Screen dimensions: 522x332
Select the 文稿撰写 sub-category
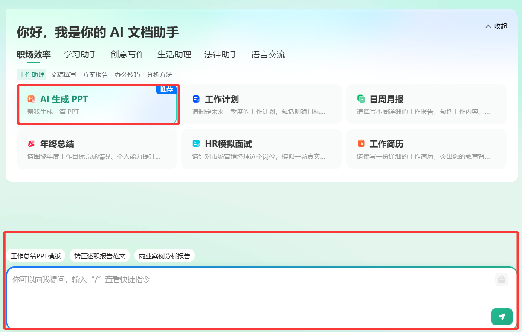click(64, 75)
